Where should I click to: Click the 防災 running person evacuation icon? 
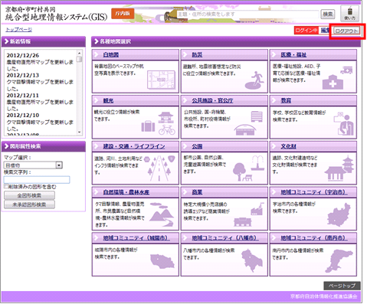click(254, 80)
